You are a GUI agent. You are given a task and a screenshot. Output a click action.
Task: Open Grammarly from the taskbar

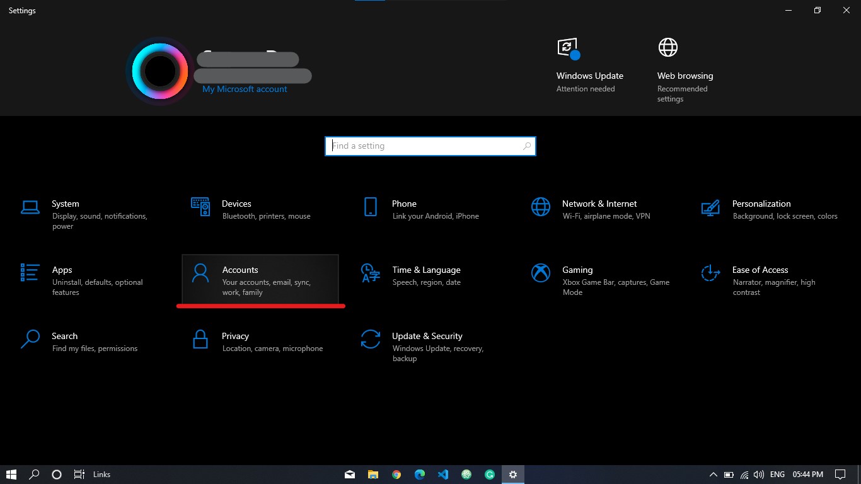490,475
